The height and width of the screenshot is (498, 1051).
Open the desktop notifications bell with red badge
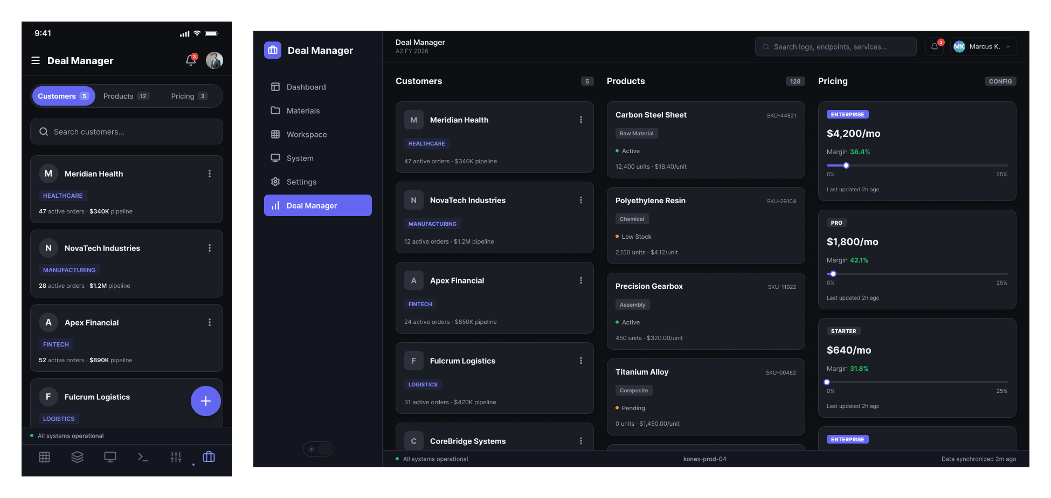pos(935,47)
